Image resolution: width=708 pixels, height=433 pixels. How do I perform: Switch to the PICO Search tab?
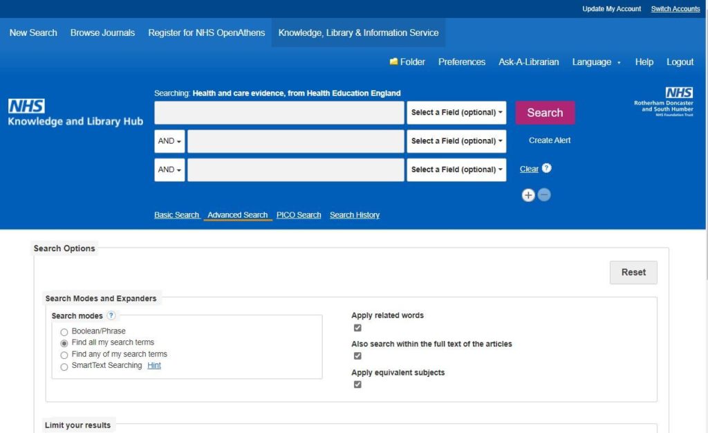point(298,214)
